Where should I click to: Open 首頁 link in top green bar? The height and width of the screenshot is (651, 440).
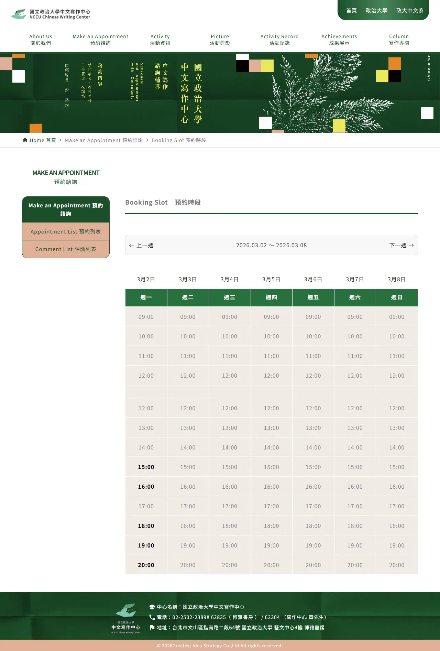351,11
